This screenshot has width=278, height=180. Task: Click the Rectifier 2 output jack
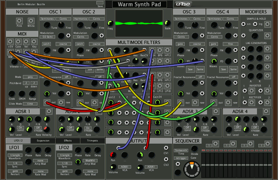pos(268,103)
